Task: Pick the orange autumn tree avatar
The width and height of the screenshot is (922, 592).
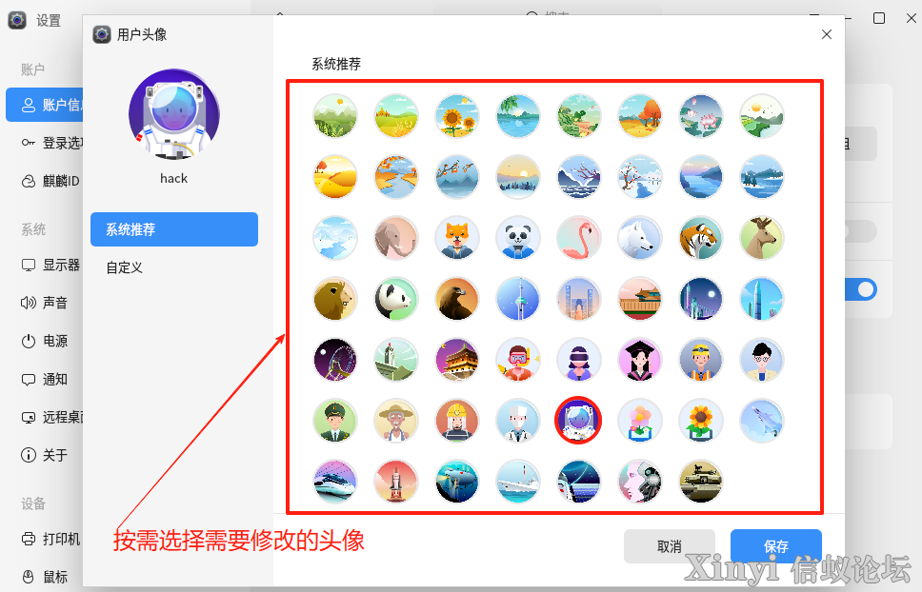Action: coord(640,116)
